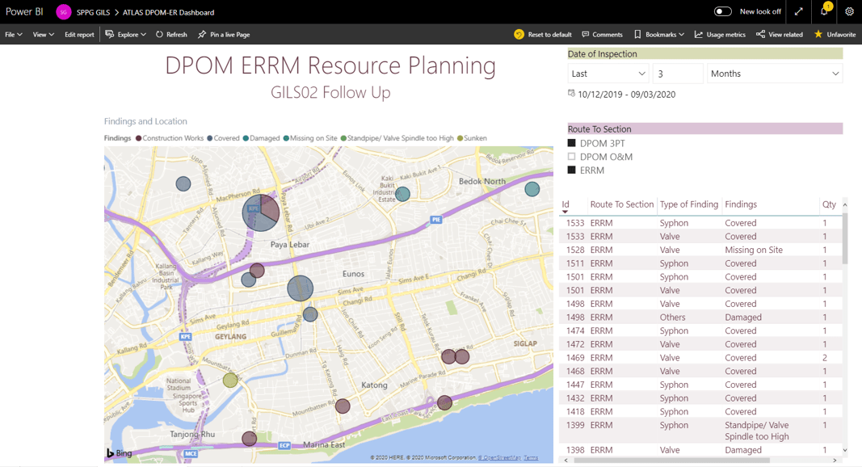Expand the Last relative date dropdown

(608, 74)
